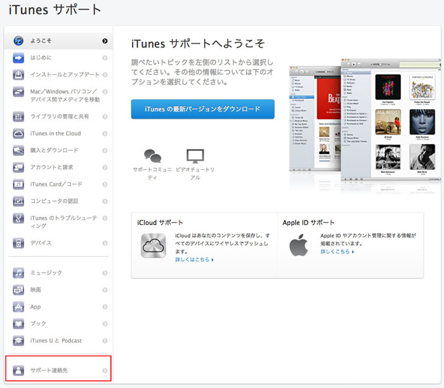Click the blue arrow icon beside はじめに
The image size is (444, 388).
pos(18,58)
